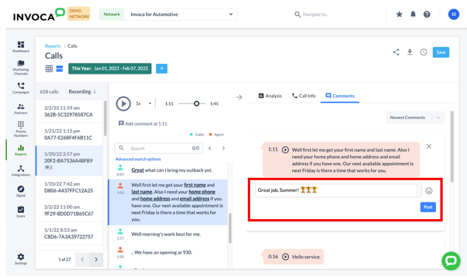Open the This Year date range filter
Viewport: 467px width, 279px height.
110,68
